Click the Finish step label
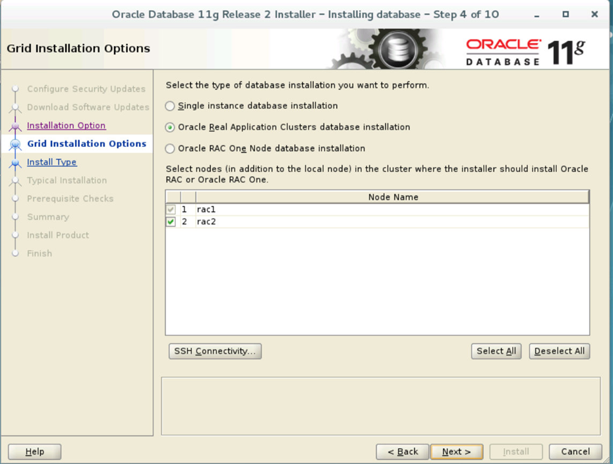 (39, 253)
